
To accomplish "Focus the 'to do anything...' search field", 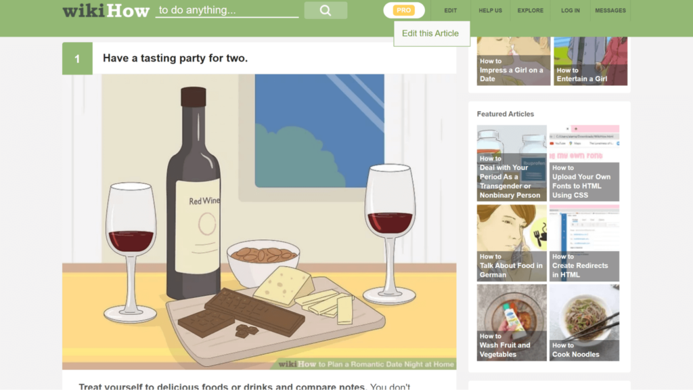I will [227, 10].
